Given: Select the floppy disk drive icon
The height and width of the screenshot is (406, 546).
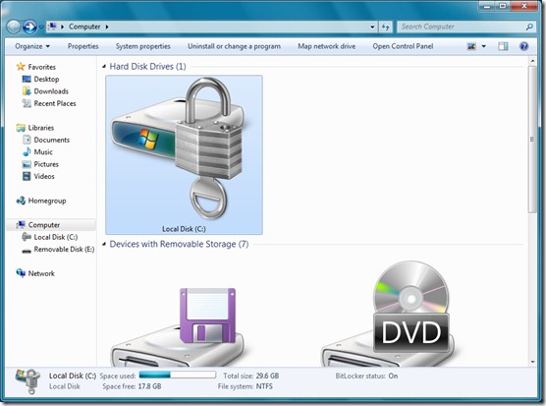Looking at the screenshot, I should [x=179, y=327].
